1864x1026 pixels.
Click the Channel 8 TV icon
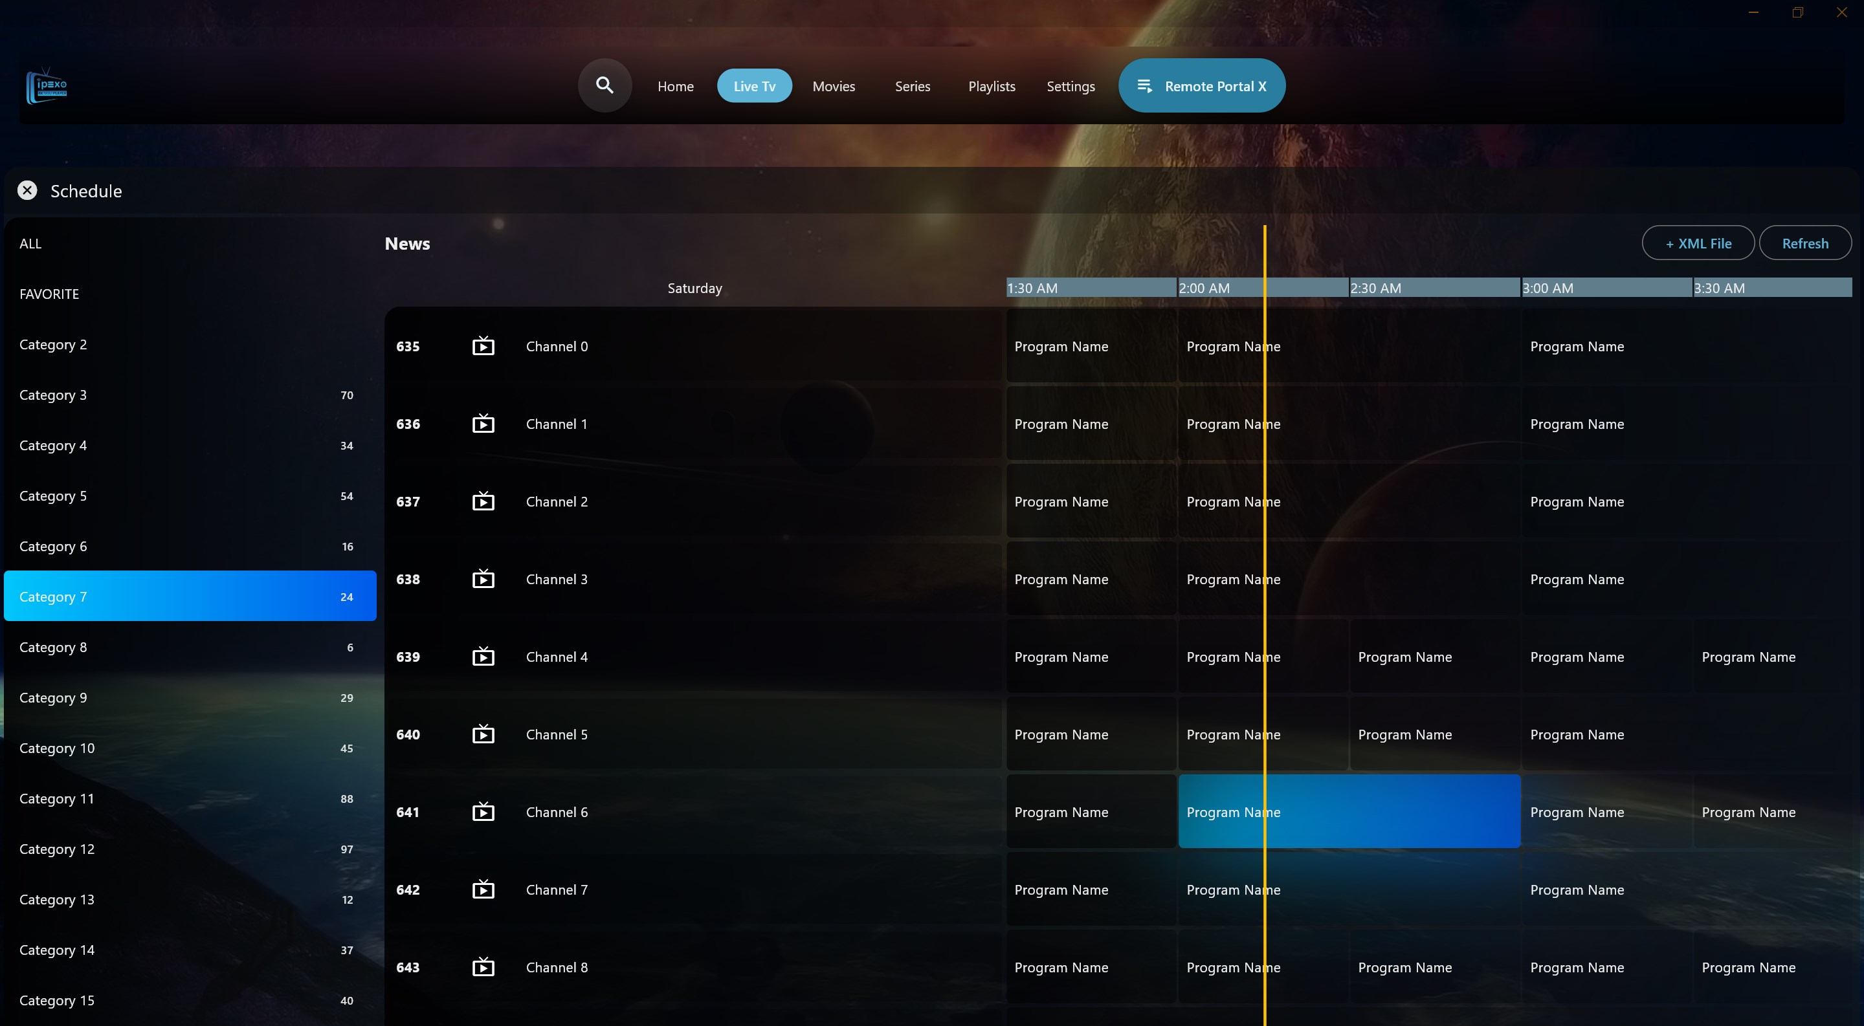(x=483, y=966)
